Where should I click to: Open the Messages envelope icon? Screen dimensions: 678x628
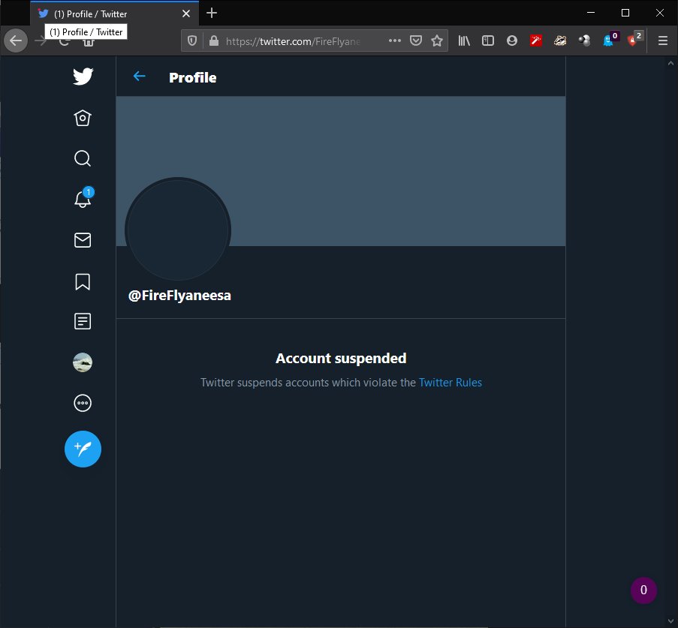click(83, 240)
